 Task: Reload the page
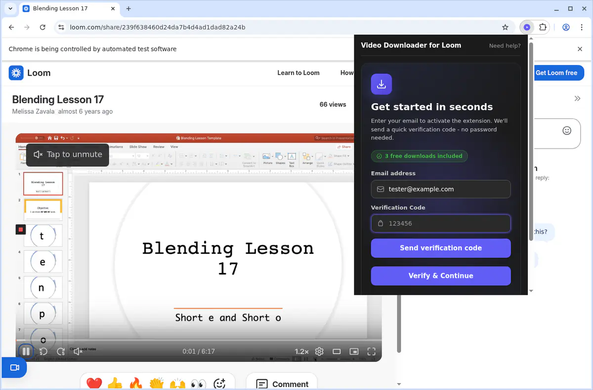[42, 27]
